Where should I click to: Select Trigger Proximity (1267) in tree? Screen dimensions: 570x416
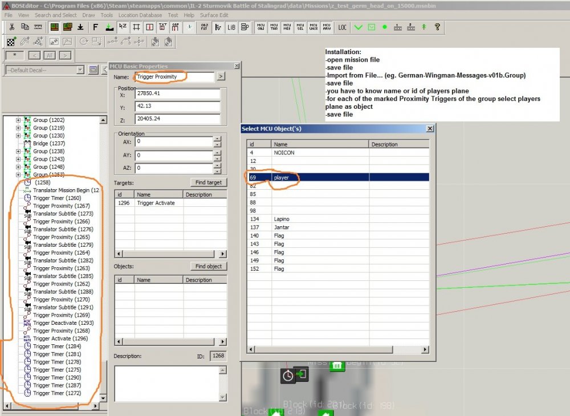pos(61,206)
